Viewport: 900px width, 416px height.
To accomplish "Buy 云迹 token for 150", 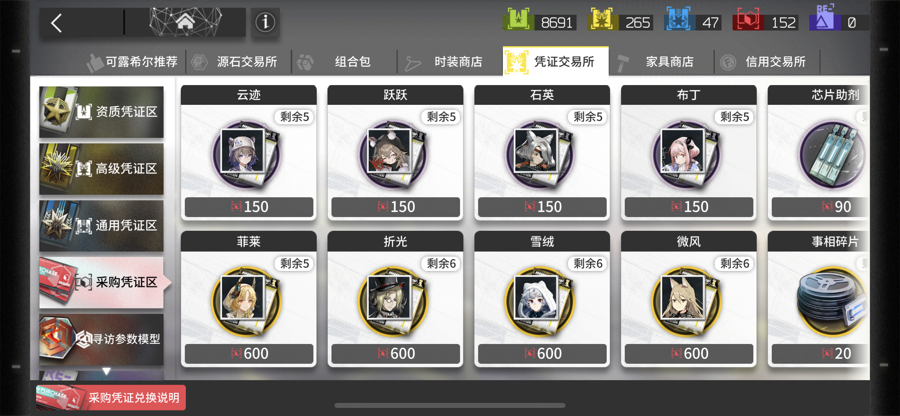I will pyautogui.click(x=249, y=207).
